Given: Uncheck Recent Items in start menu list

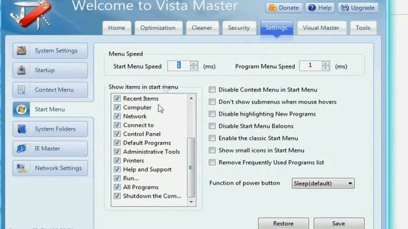Looking at the screenshot, I should coord(117,99).
